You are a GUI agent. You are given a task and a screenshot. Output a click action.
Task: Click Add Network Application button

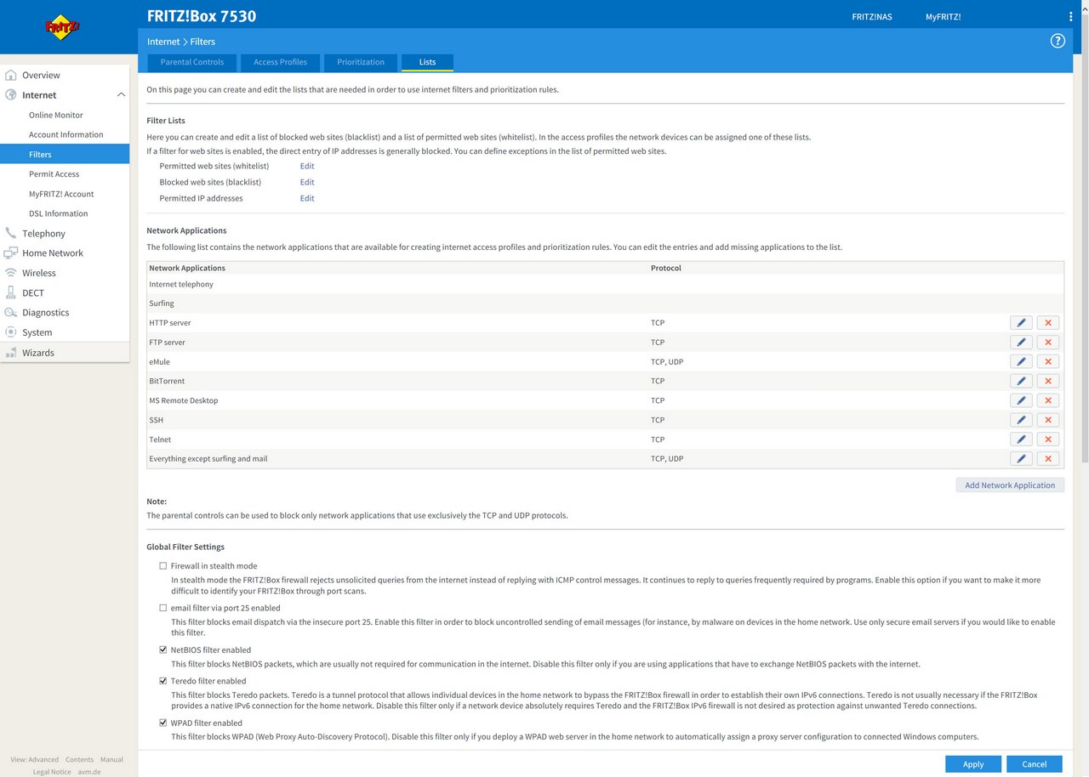tap(1010, 485)
